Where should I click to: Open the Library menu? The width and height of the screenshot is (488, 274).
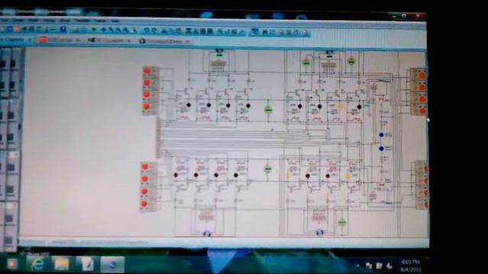(64, 21)
